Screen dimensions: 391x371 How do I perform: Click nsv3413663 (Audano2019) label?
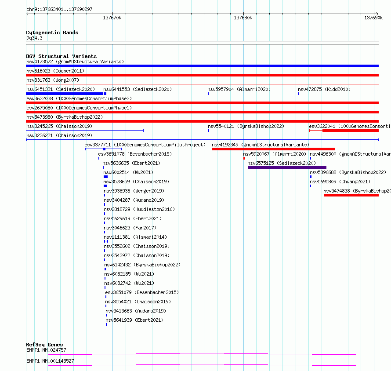point(136,311)
